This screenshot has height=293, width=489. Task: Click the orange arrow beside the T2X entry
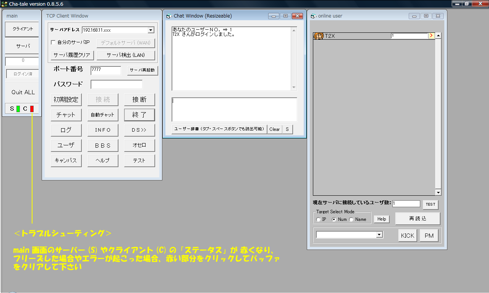431,36
